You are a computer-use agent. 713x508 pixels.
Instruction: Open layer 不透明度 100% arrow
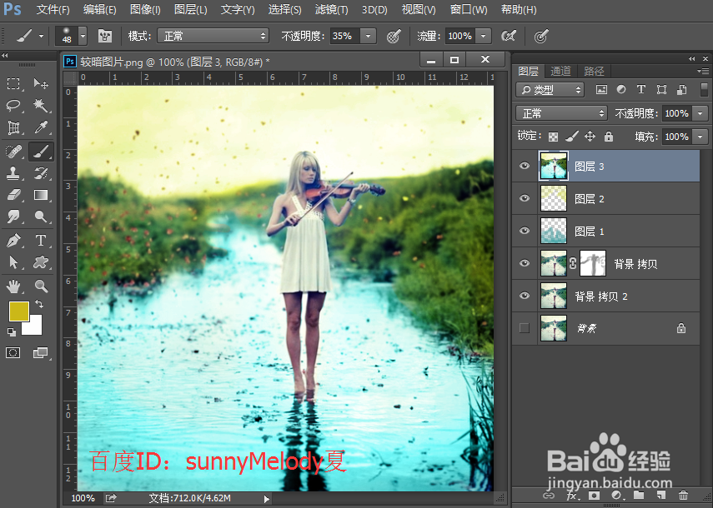pyautogui.click(x=700, y=113)
